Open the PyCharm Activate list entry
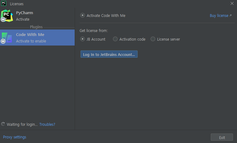237x143 pixels. click(x=37, y=16)
